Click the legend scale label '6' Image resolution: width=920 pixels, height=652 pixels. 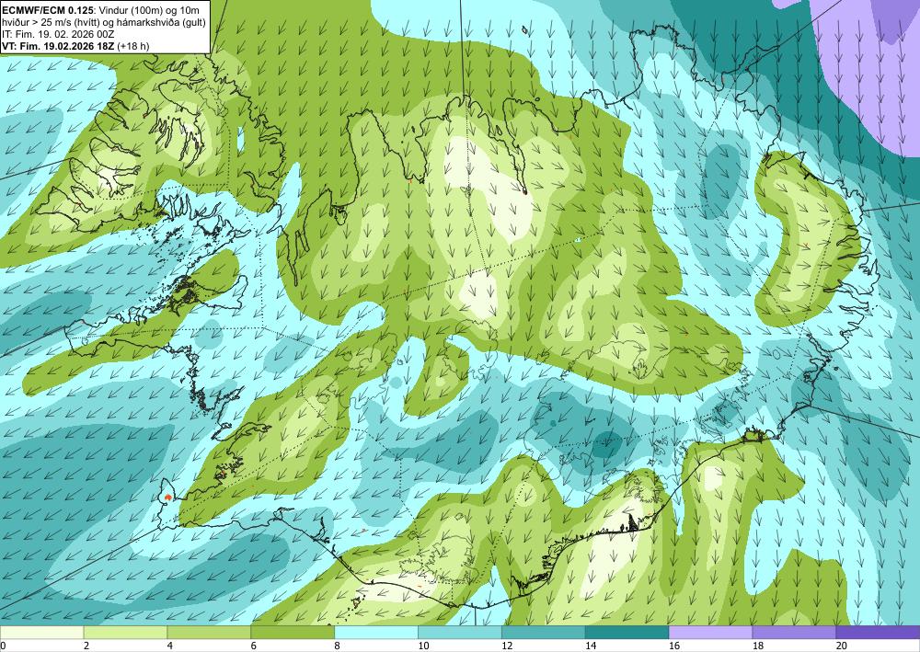254,646
